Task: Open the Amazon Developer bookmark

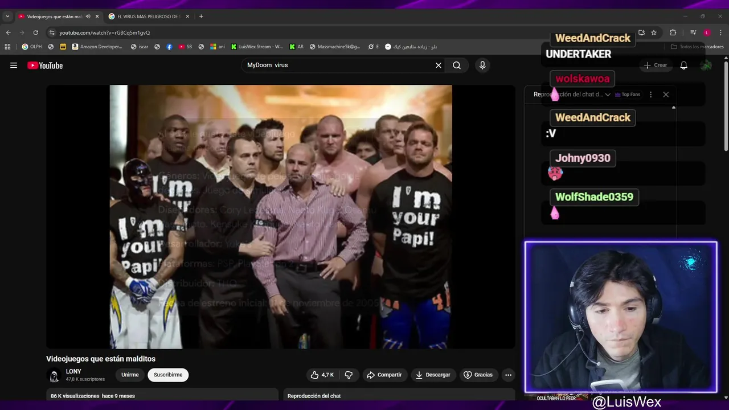Action: click(97, 47)
